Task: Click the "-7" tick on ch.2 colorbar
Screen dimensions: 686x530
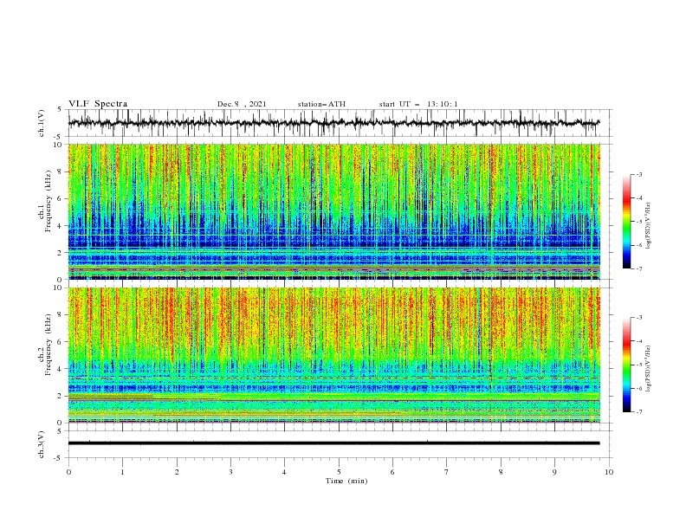Action: tap(639, 412)
